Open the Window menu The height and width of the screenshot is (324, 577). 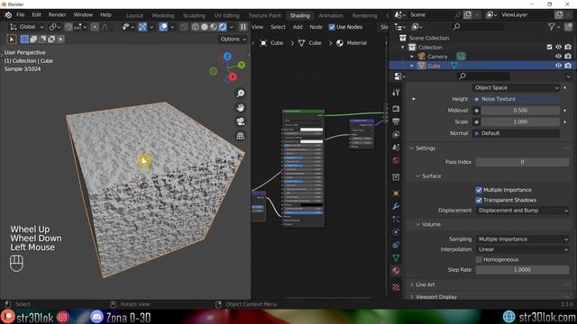point(83,15)
